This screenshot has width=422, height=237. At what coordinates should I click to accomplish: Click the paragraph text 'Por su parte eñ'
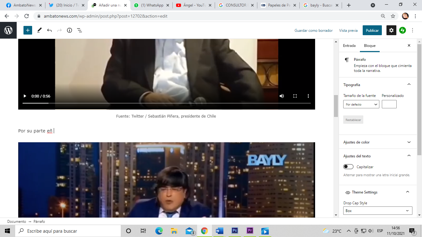click(35, 131)
